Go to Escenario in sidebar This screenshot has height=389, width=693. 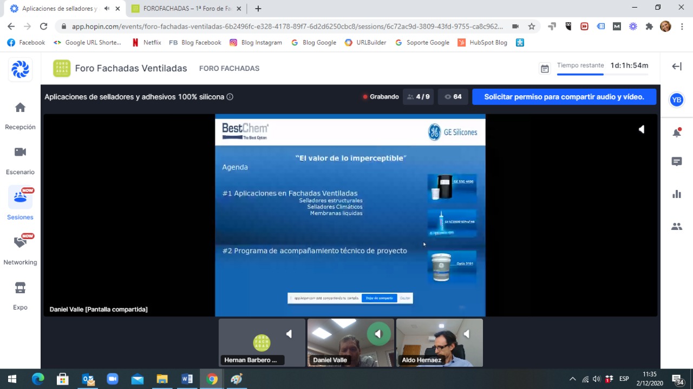point(20,161)
